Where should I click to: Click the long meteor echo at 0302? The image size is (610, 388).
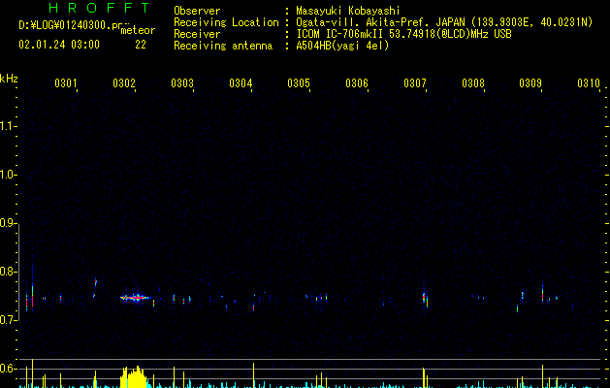click(x=136, y=298)
